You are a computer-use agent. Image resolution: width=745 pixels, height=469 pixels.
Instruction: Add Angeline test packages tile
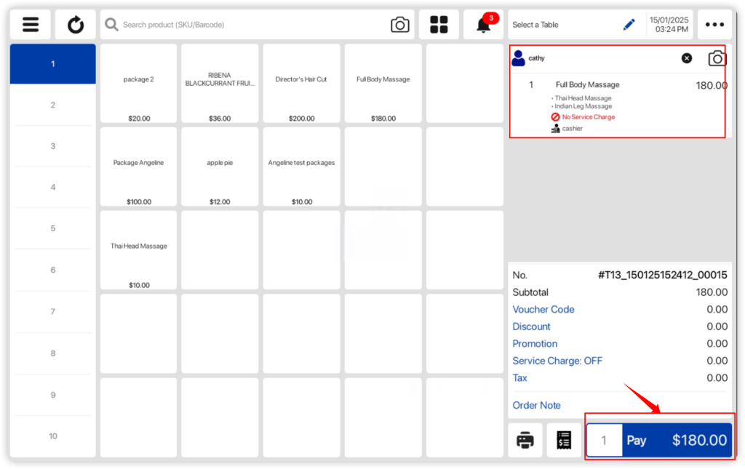[301, 167]
